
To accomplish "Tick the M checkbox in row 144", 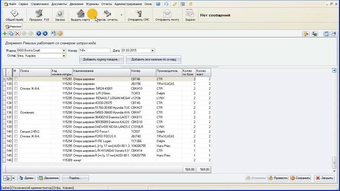I will (x=16, y=151).
